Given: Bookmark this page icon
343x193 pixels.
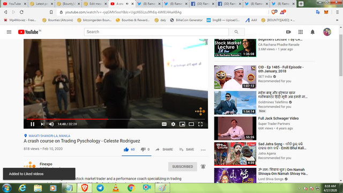Looking at the screenshot, I should click(x=51, y=12).
